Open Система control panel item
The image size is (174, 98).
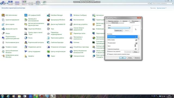point(74,42)
